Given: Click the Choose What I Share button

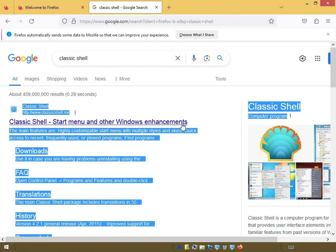Looking at the screenshot, I should pyautogui.click(x=197, y=35).
